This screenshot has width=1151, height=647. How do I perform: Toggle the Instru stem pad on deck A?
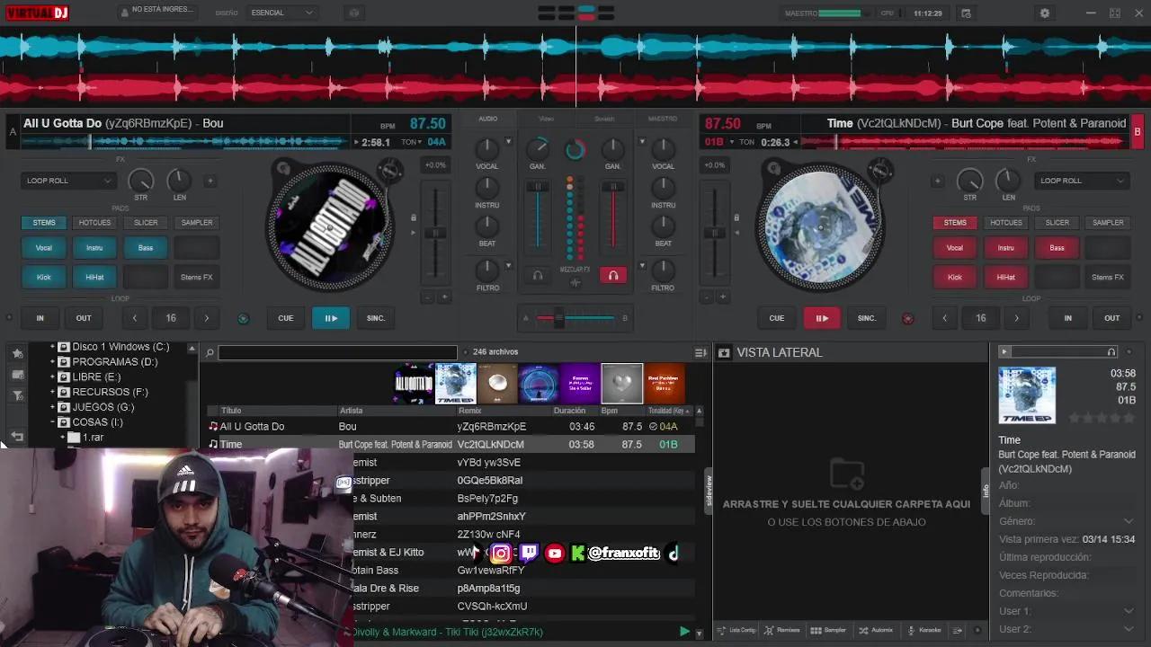pyautogui.click(x=94, y=248)
